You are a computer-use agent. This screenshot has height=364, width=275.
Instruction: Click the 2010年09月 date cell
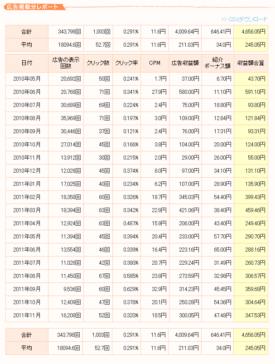[x=27, y=131]
